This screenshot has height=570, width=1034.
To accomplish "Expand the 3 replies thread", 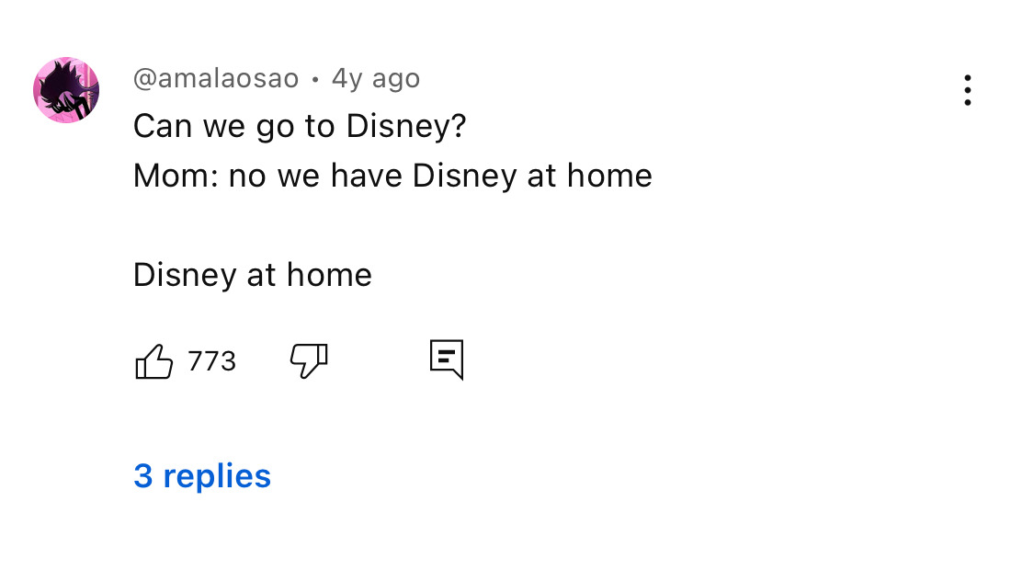I will (202, 475).
